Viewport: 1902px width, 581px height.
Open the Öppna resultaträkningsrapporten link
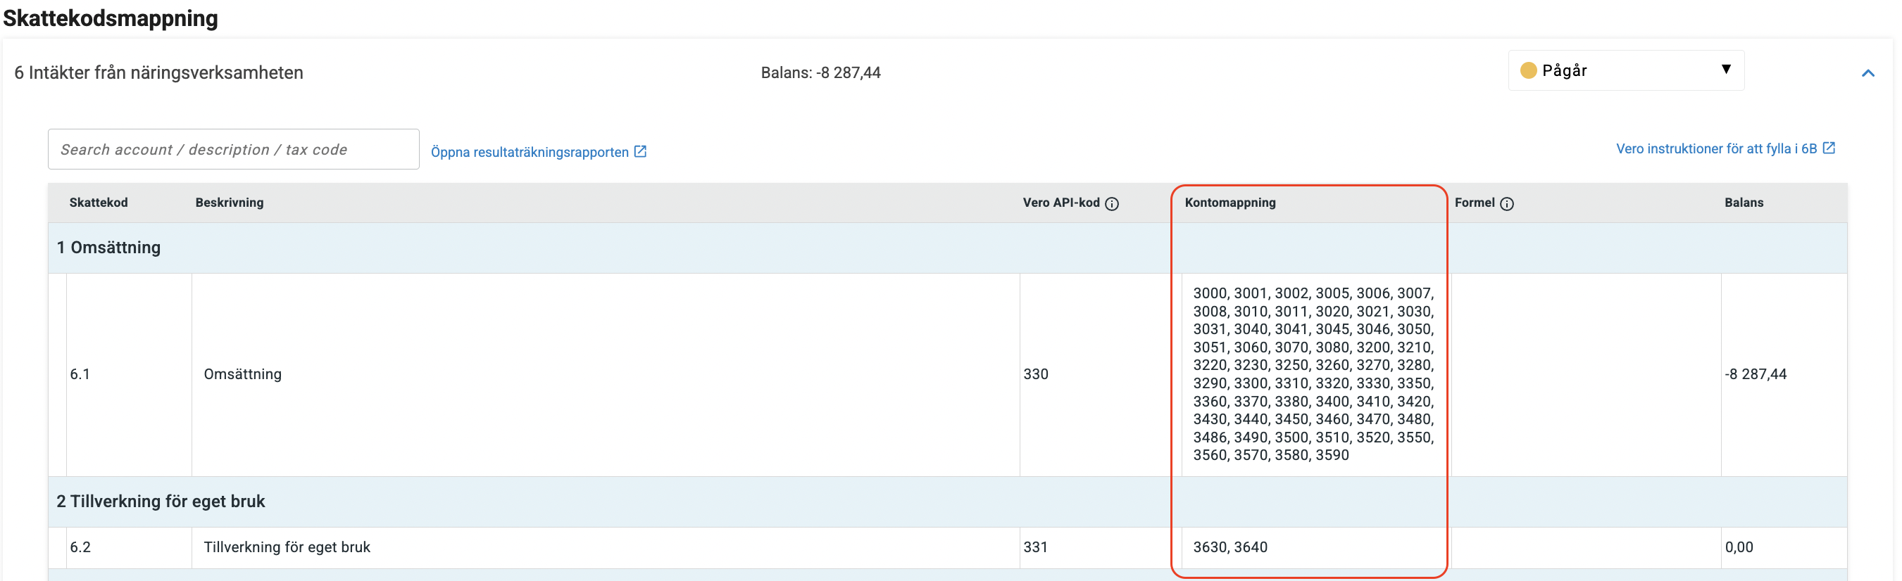click(530, 152)
